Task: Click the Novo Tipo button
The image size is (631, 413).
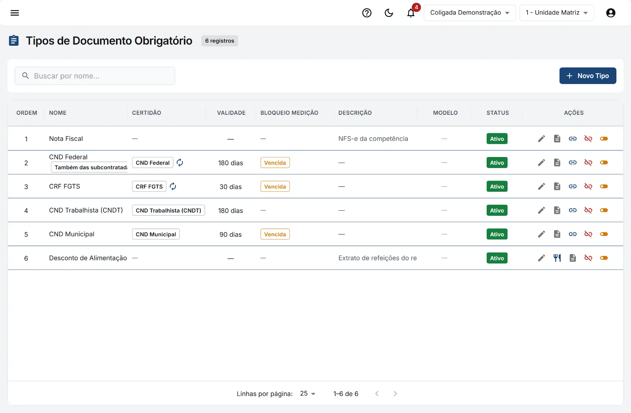Action: 588,76
